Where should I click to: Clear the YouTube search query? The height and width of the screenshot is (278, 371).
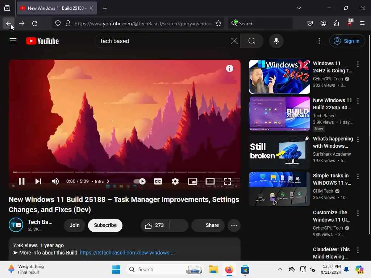[x=234, y=41]
